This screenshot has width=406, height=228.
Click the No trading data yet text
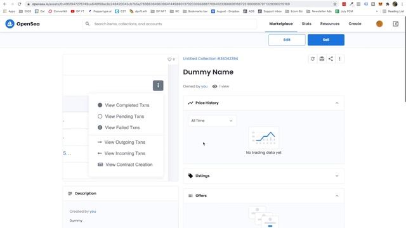pos(264,153)
